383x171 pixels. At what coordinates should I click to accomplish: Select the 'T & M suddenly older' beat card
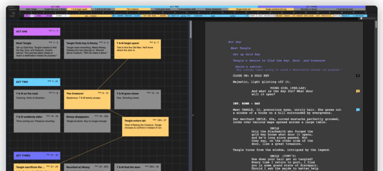point(37,123)
